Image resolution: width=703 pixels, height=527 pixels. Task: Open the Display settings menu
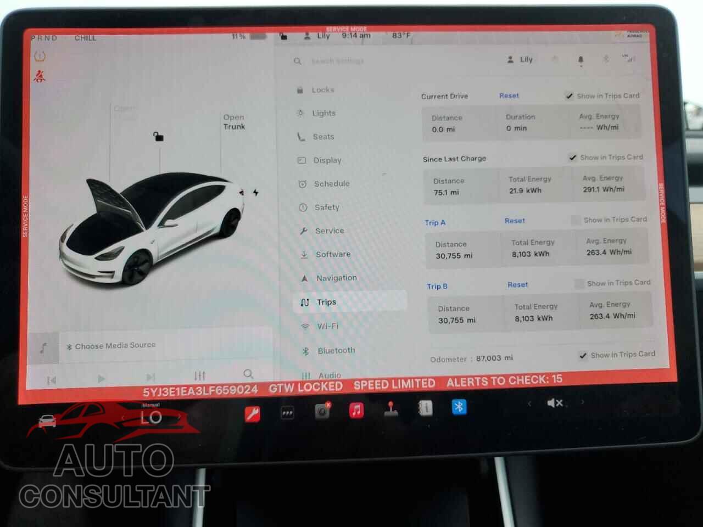(x=320, y=160)
